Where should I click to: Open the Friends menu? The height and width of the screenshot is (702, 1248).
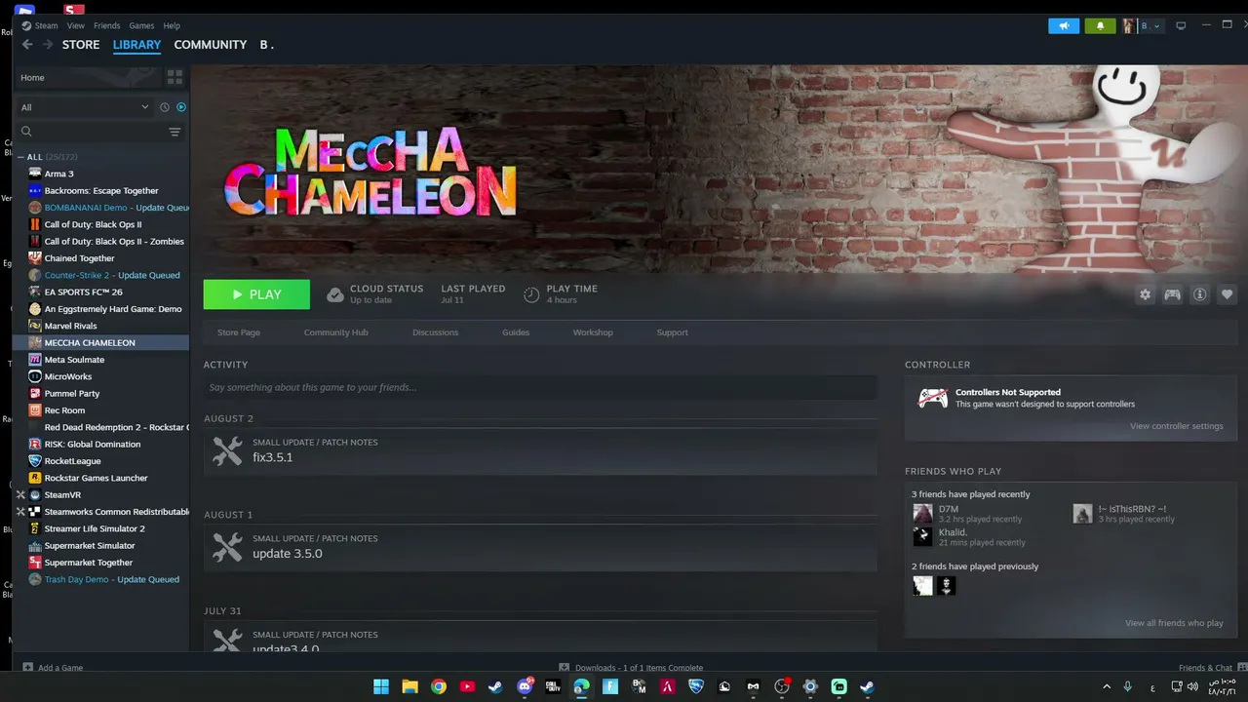click(x=106, y=25)
